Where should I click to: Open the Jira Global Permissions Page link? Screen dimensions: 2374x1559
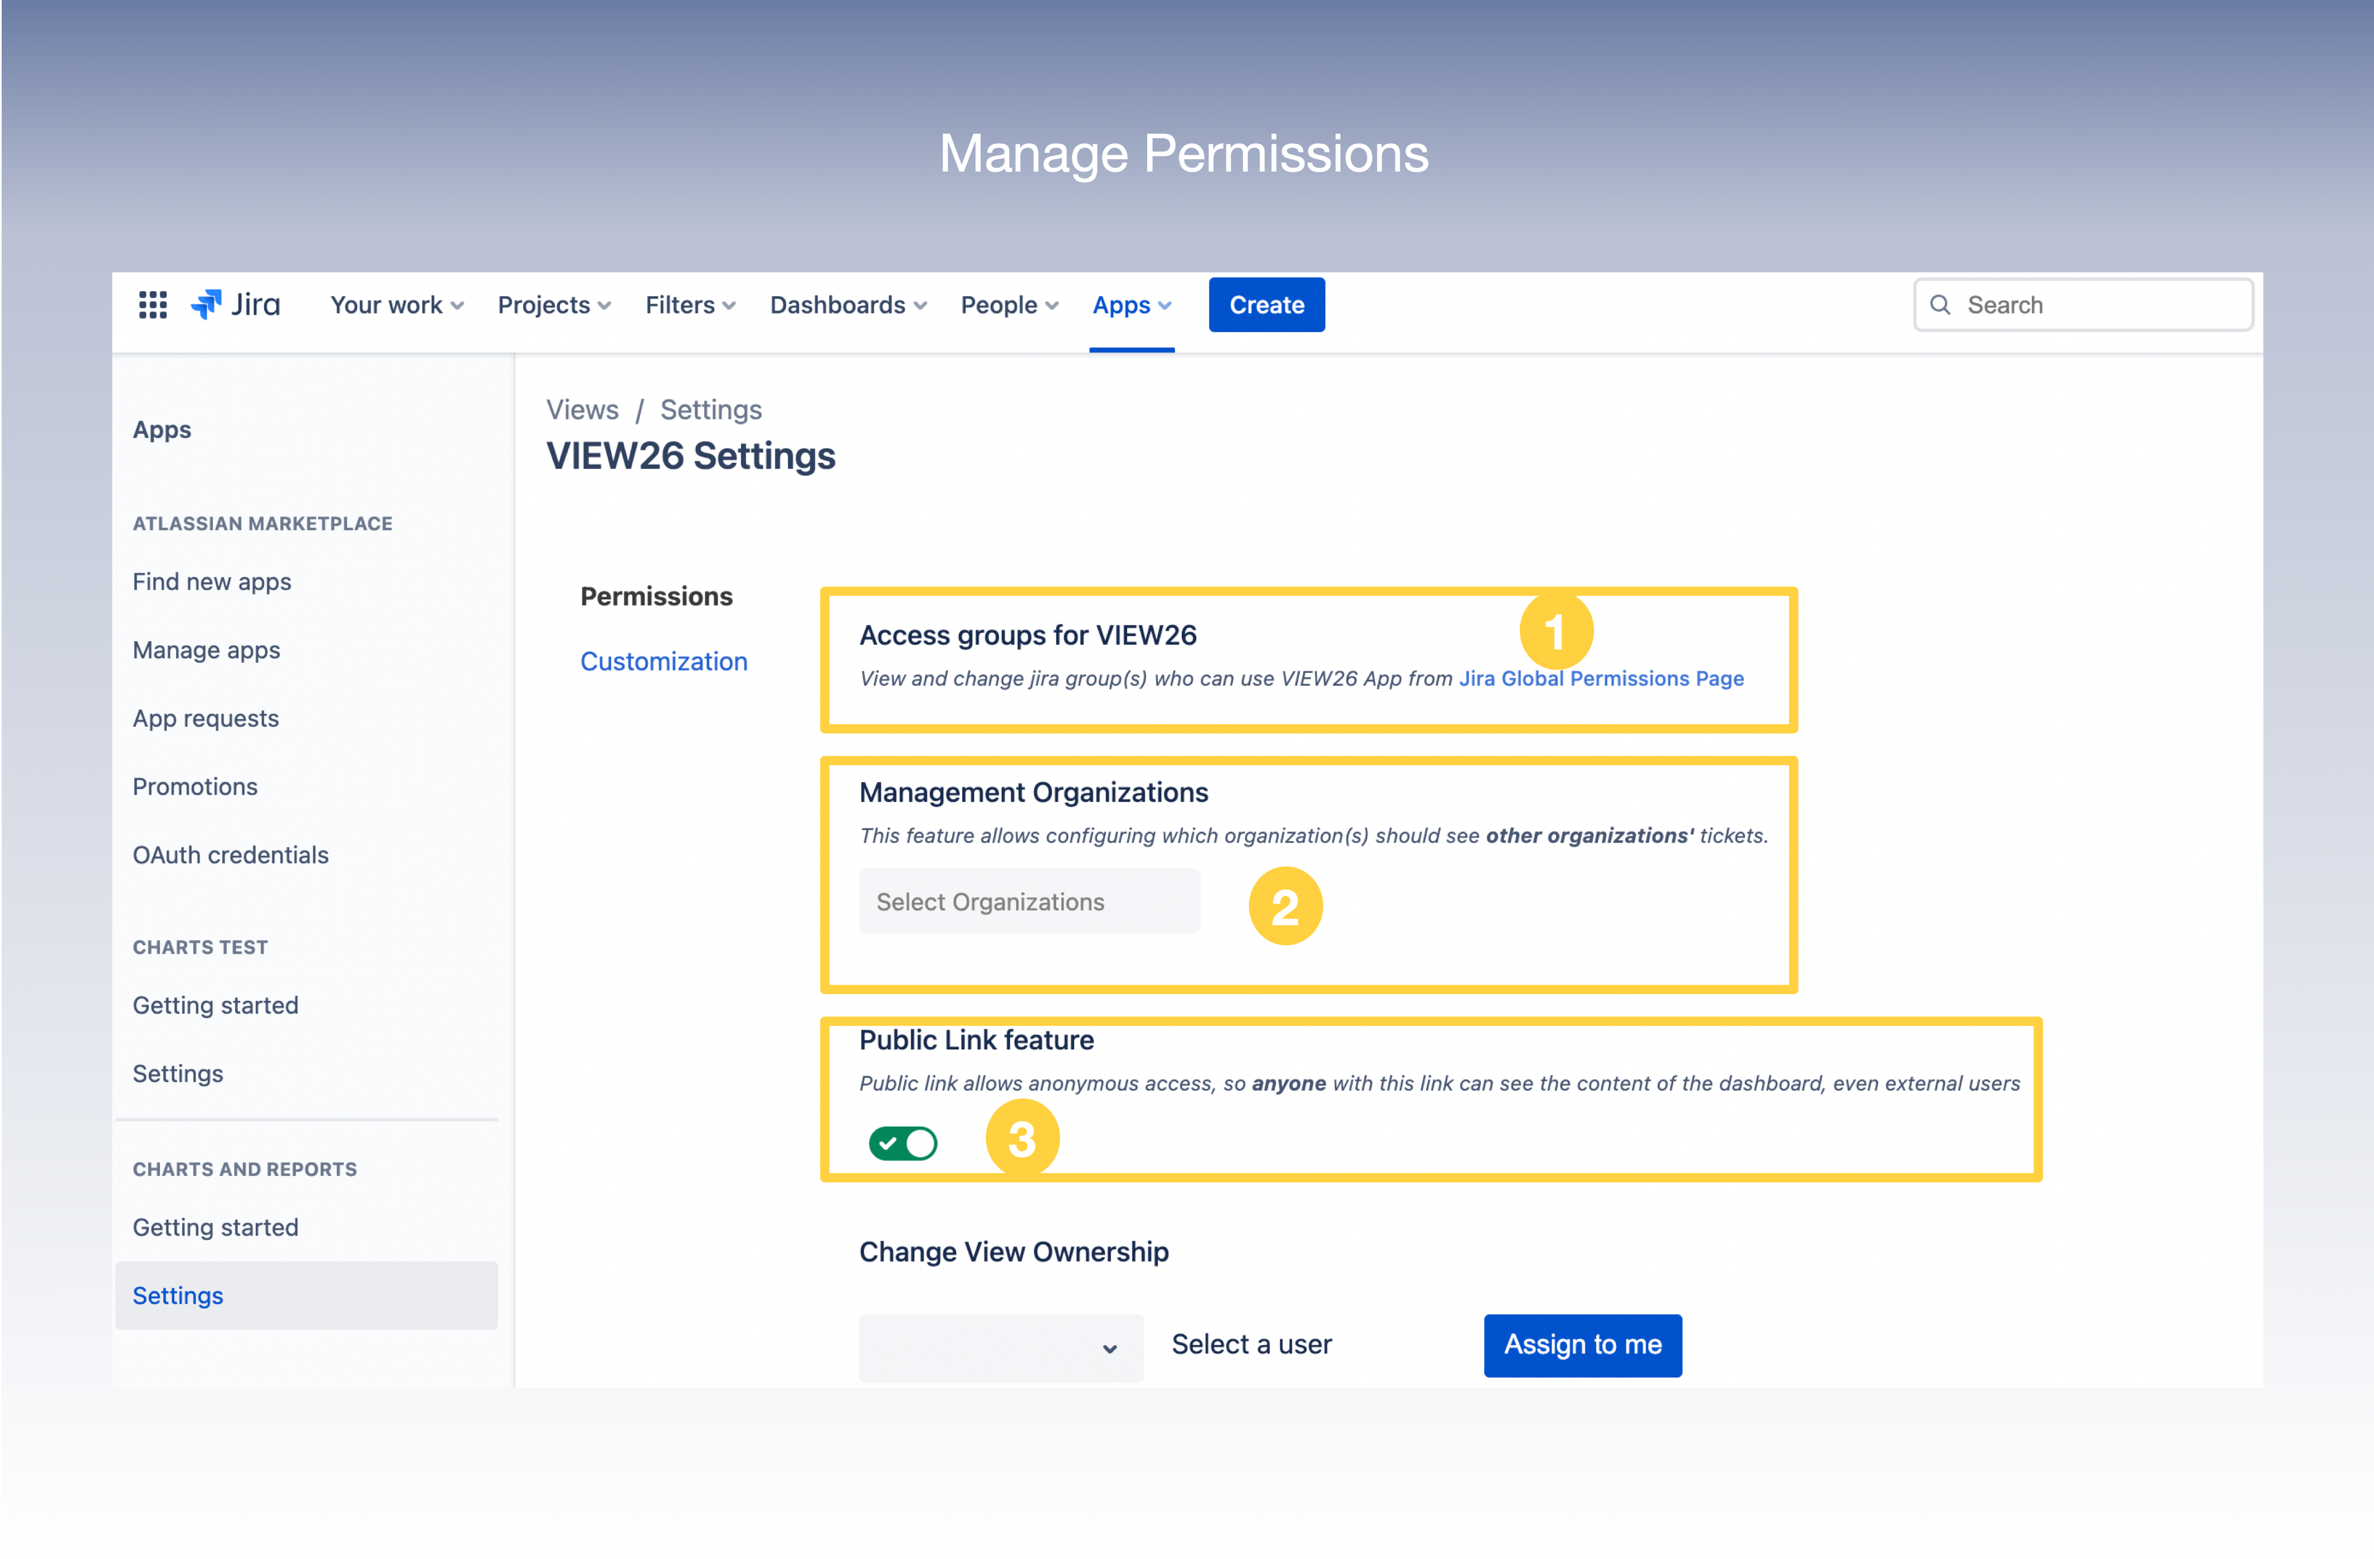point(1600,678)
